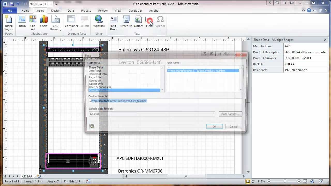Insert a Picture from the Illustrations group
331x186 pixels.
click(x=22, y=22)
